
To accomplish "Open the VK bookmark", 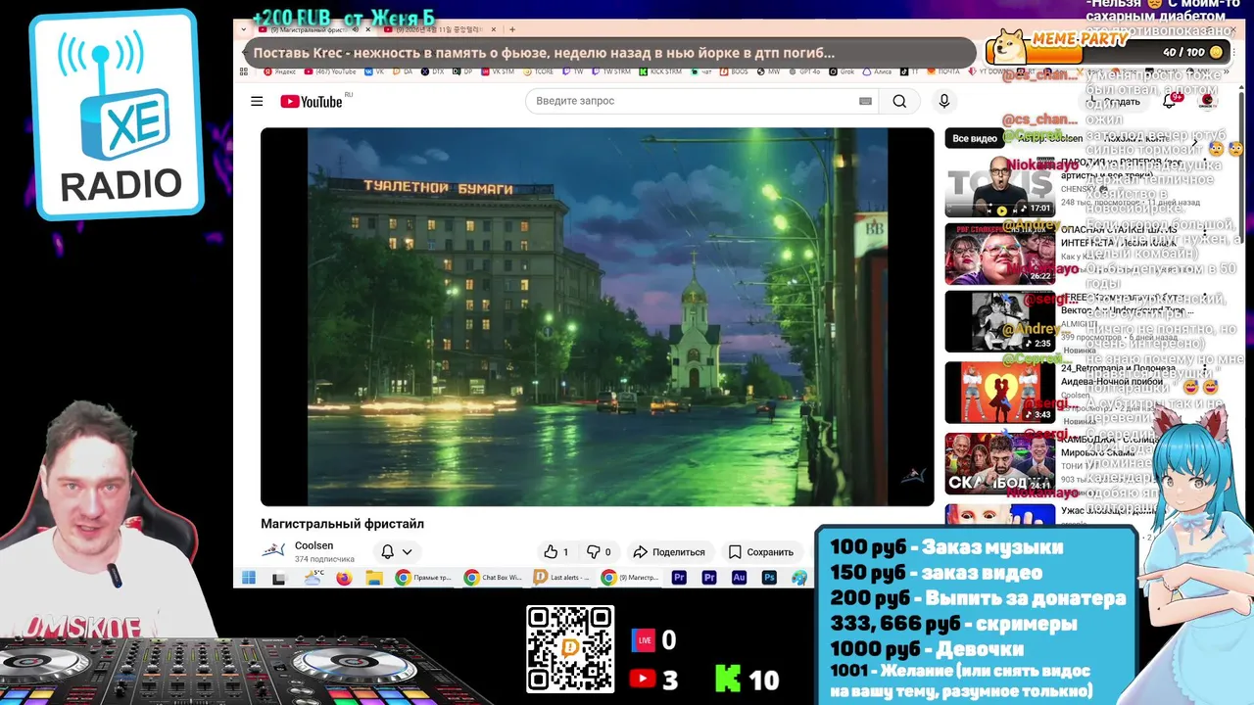I will 374,71.
